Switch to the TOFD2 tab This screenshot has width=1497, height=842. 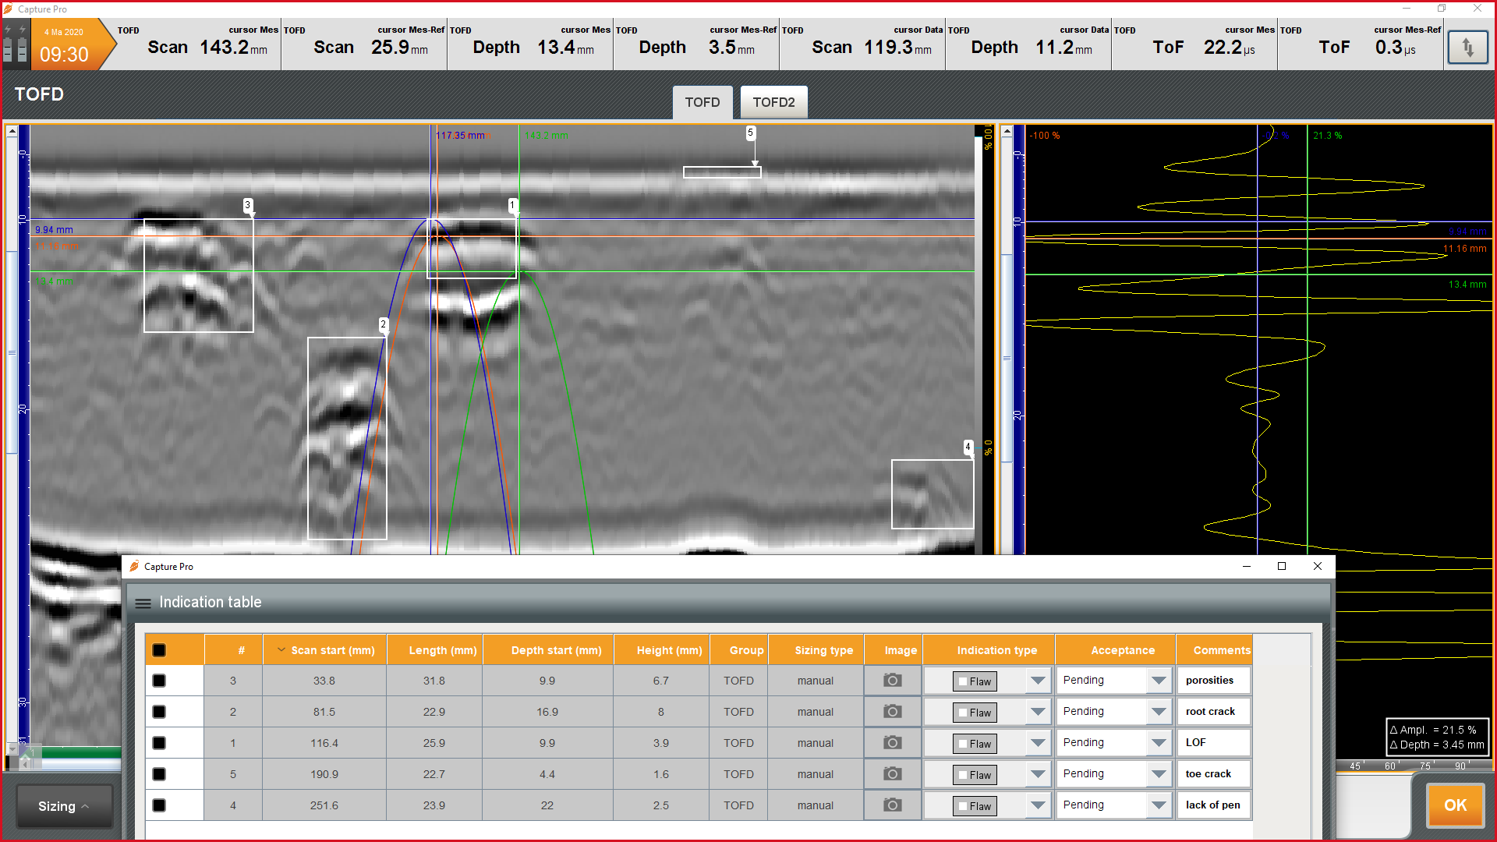coord(773,101)
